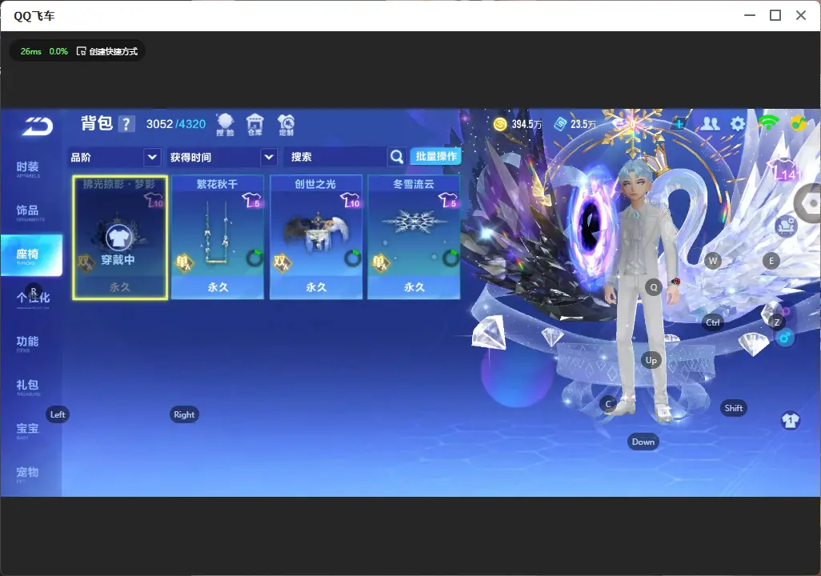Click the yellow music note icon
Screen dimensions: 821x576
(798, 123)
